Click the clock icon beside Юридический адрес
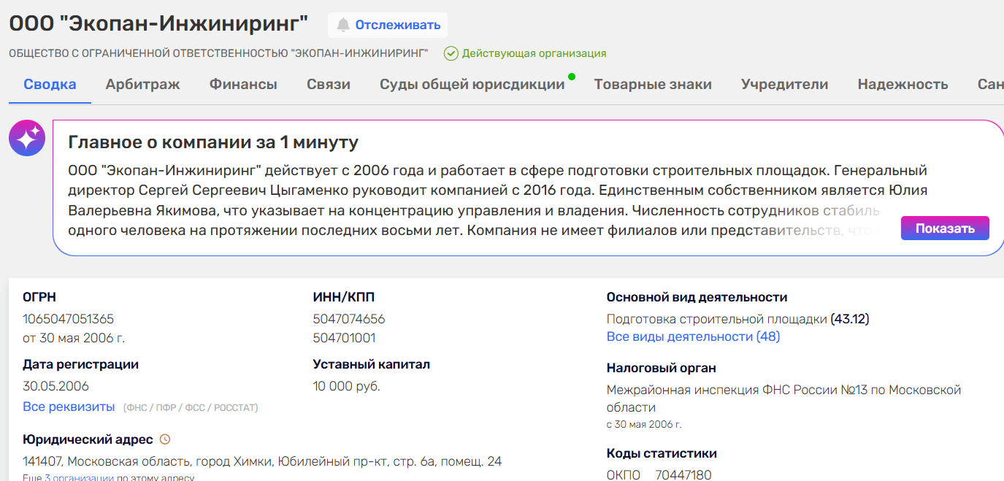The image size is (1004, 481). click(x=165, y=439)
